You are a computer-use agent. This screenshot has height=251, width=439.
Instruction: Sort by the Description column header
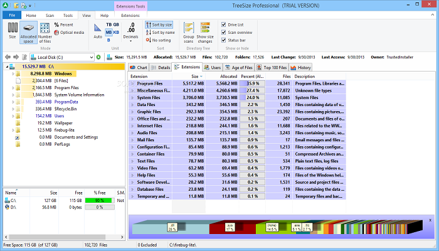(319, 77)
